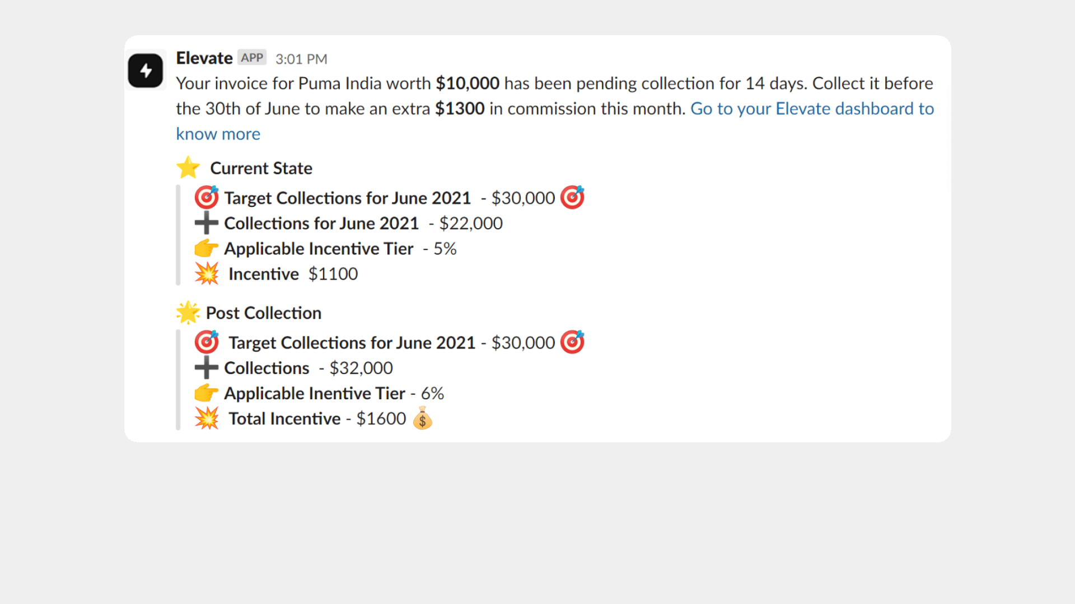The width and height of the screenshot is (1075, 604).
Task: Click the bold $10,000 invoice amount
Action: (468, 83)
